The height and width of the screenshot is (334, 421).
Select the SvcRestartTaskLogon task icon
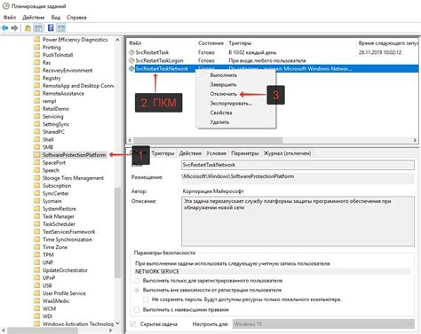coord(131,60)
